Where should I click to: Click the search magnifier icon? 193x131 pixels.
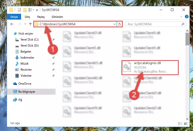pos(183,24)
